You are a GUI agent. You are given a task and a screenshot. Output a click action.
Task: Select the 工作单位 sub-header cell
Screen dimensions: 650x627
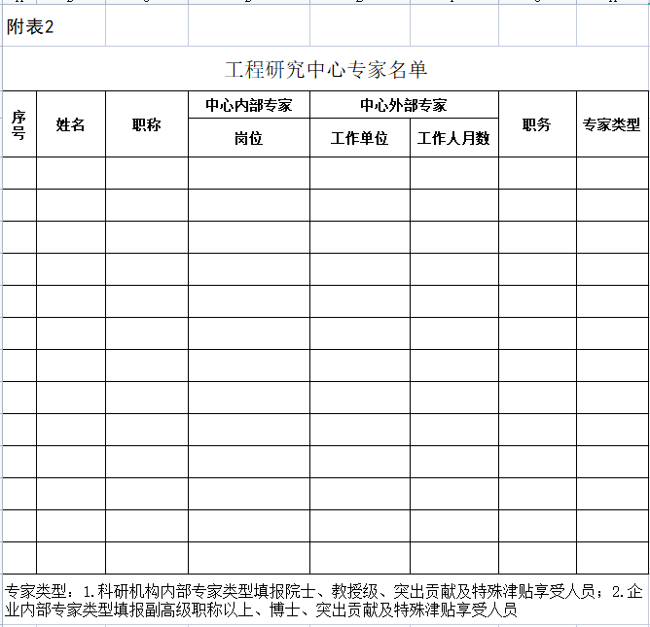pos(359,138)
